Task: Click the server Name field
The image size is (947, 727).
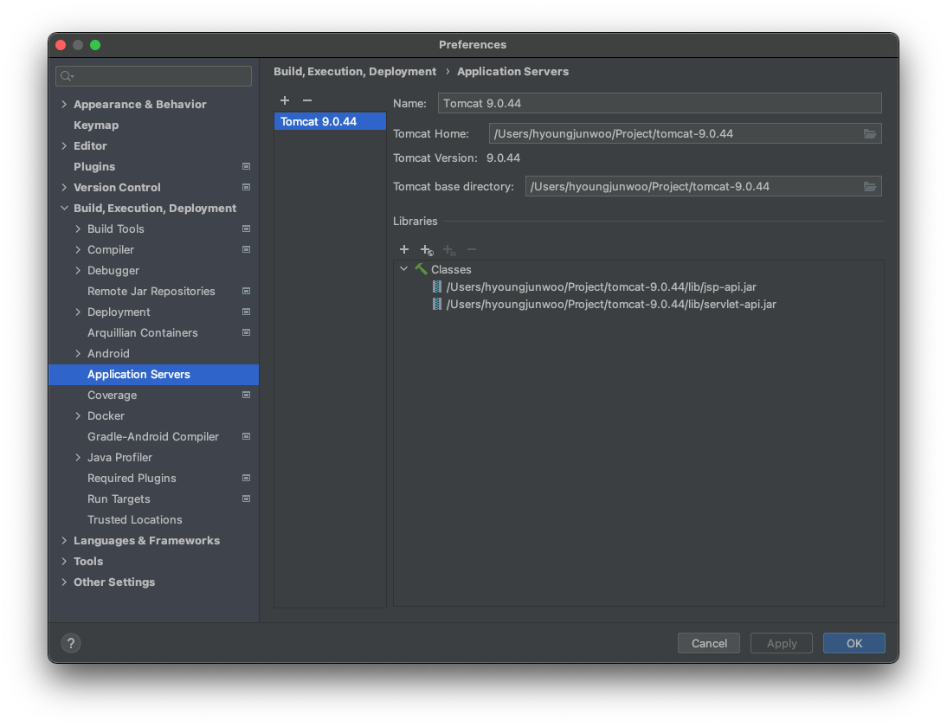Action: click(660, 103)
